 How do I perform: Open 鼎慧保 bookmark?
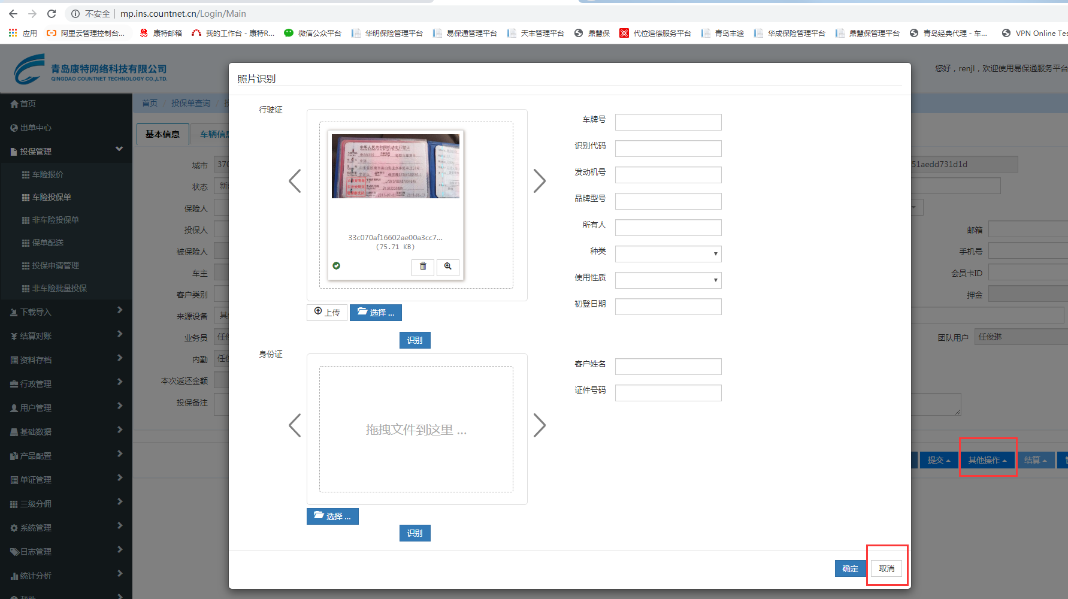pyautogui.click(x=592, y=34)
